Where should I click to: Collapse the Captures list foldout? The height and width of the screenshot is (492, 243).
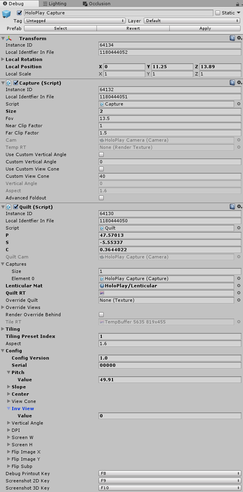tap(3, 264)
